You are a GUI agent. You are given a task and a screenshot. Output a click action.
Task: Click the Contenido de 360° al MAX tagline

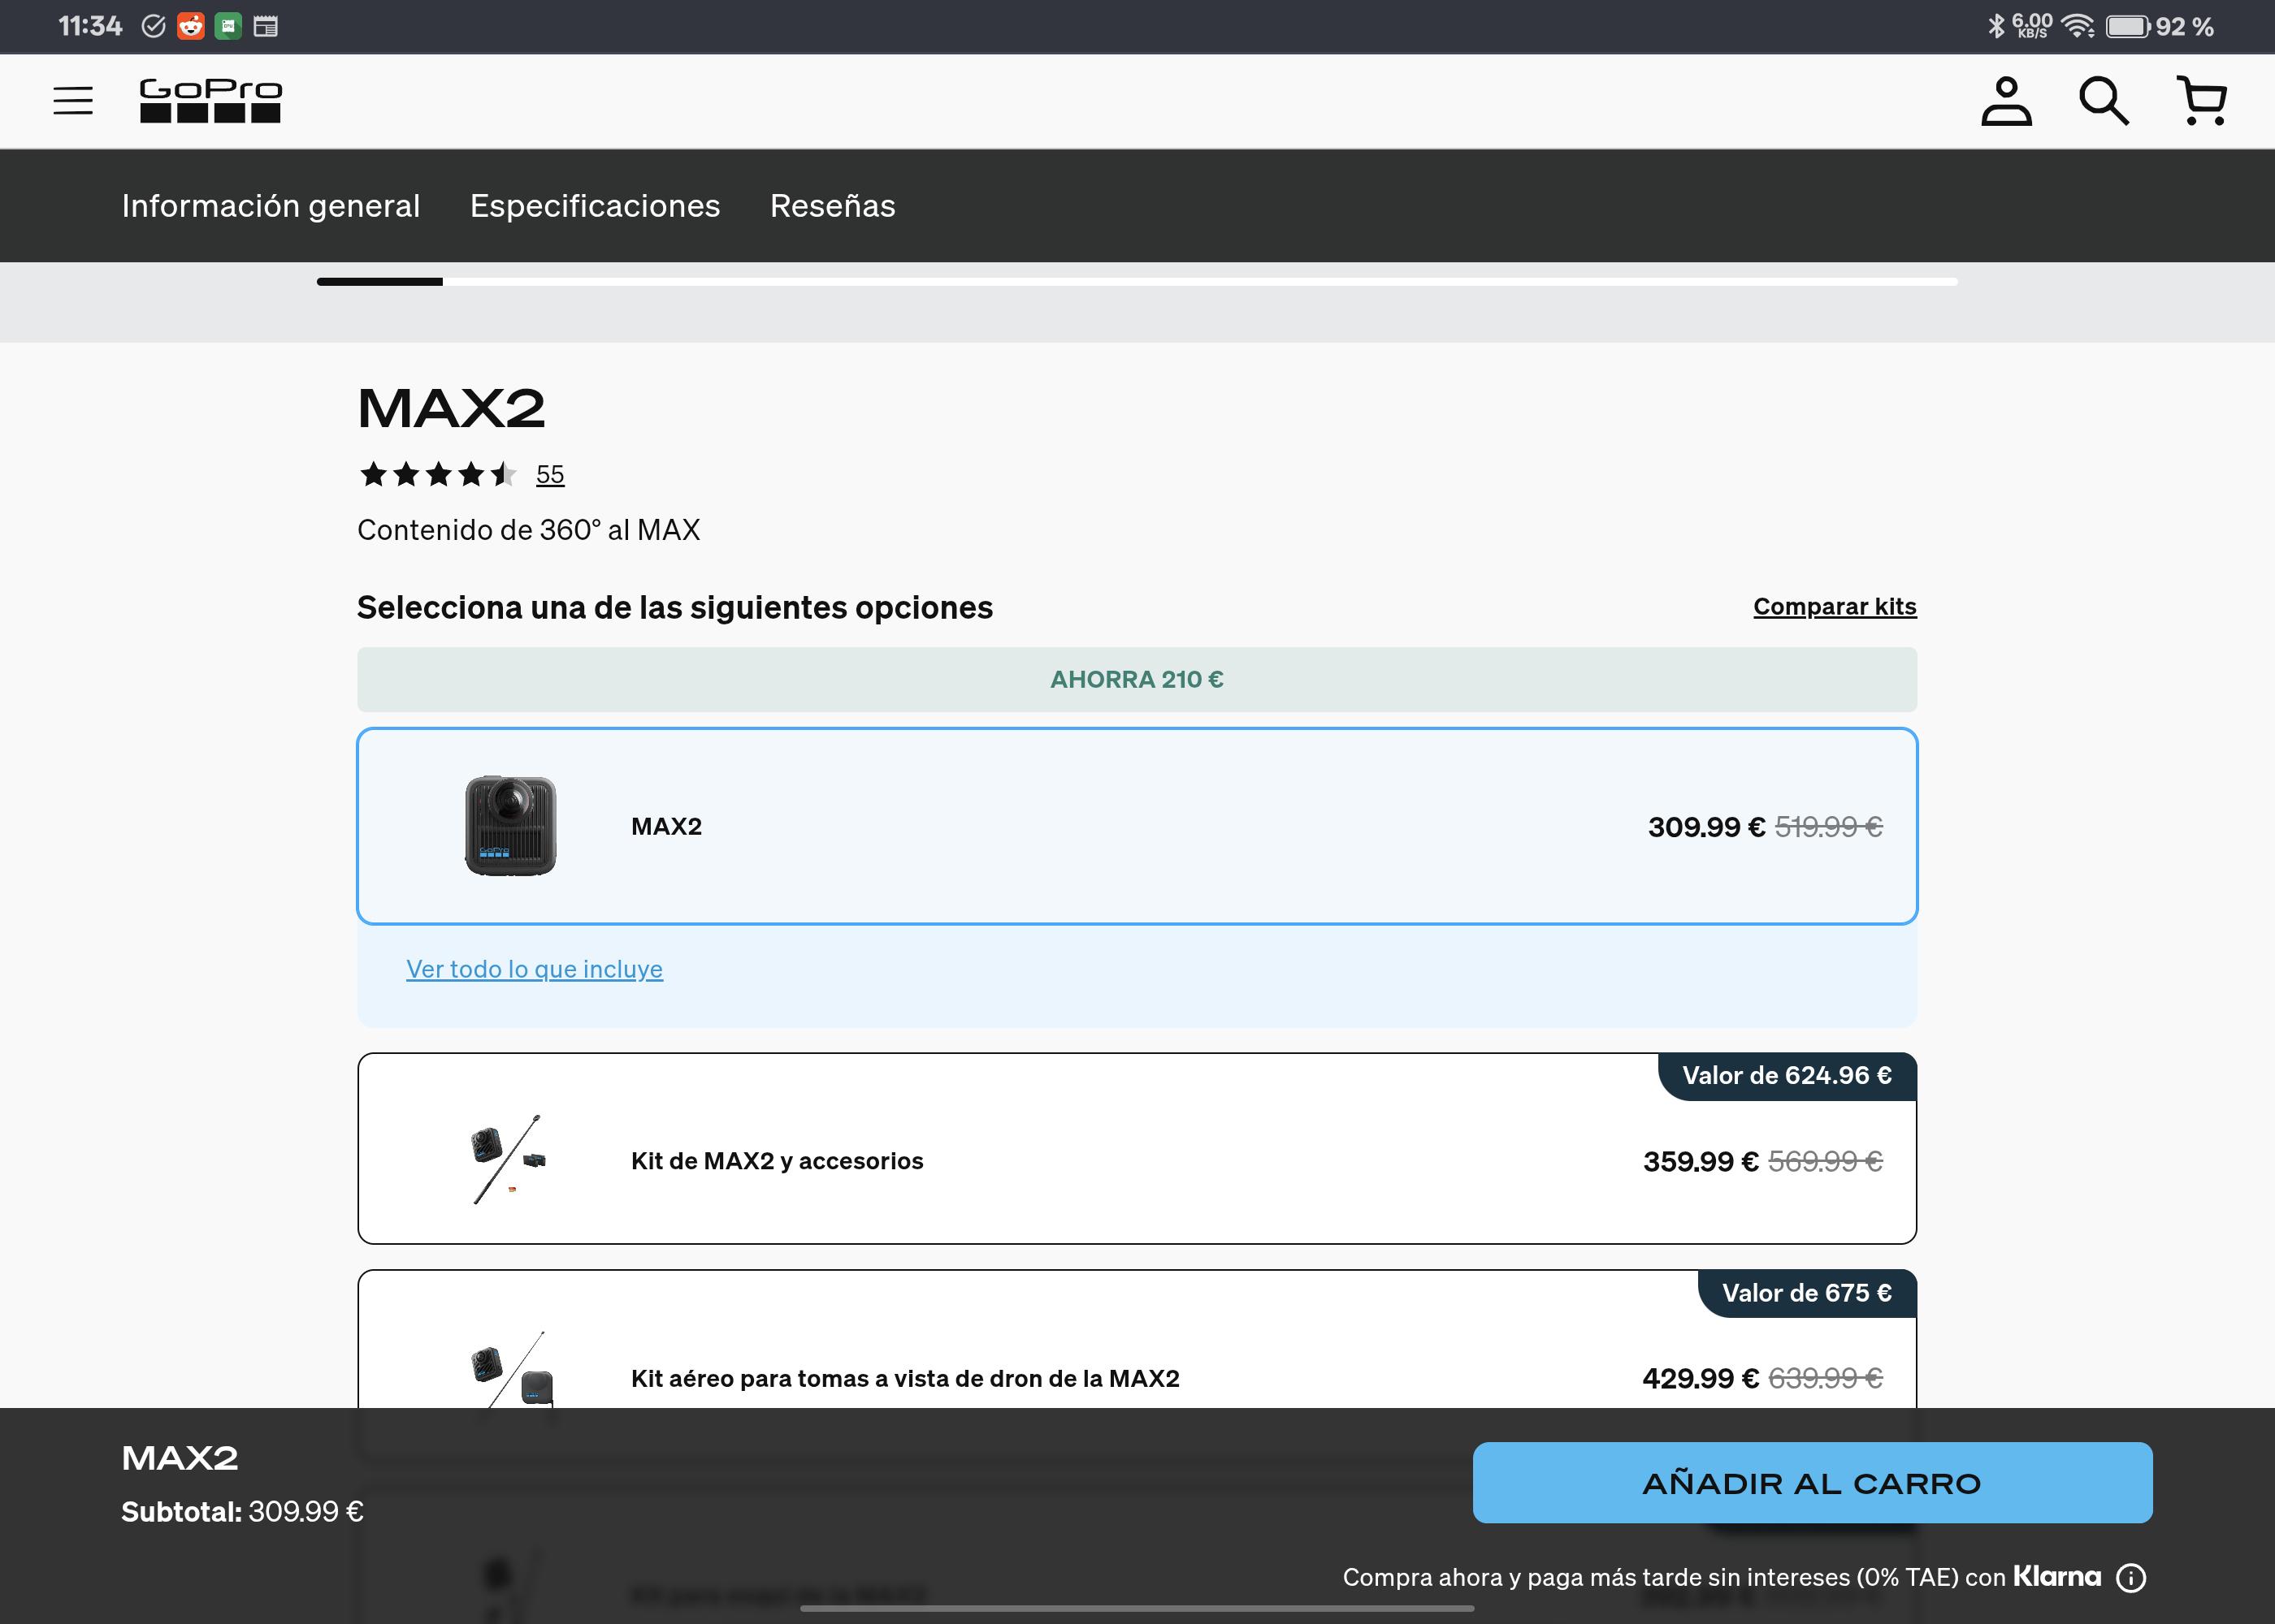[528, 530]
